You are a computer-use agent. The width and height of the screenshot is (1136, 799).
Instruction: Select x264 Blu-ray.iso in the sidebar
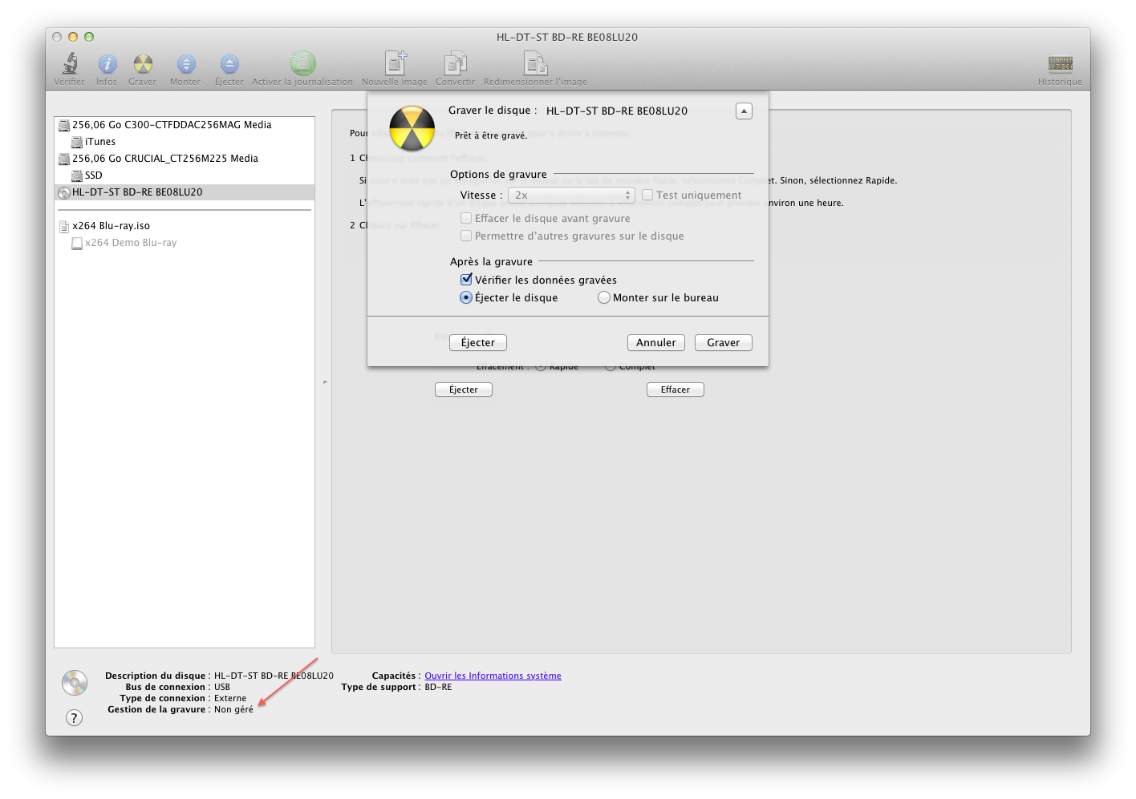[111, 226]
